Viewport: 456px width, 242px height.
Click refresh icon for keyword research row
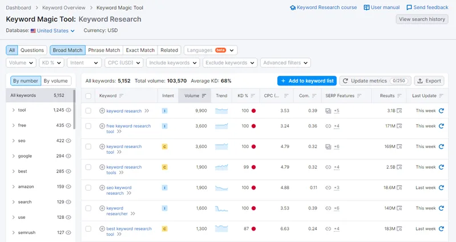click(441, 110)
